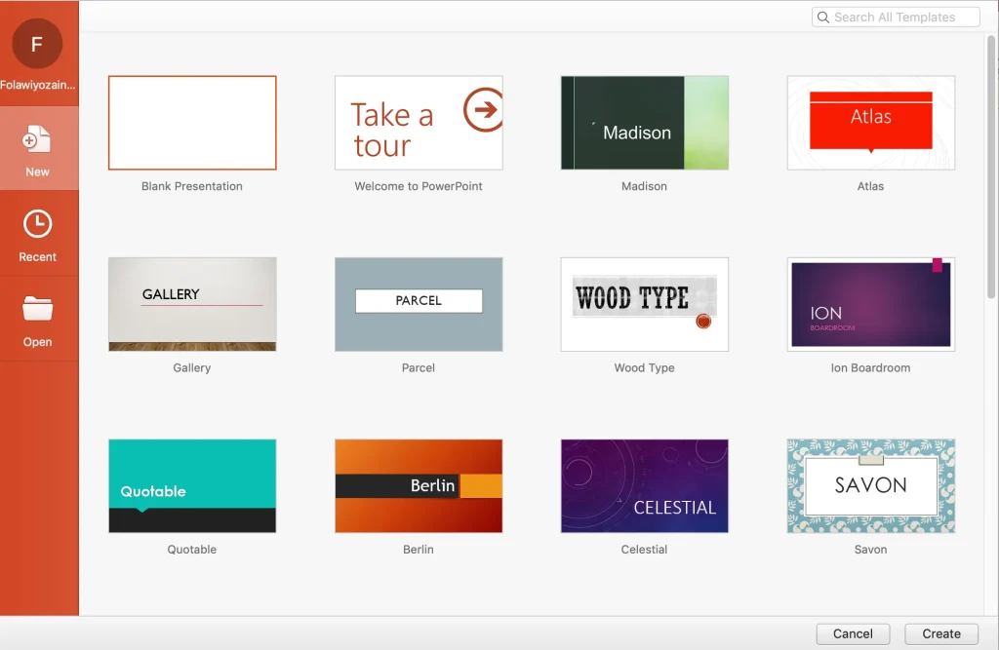Click the Create button

[x=939, y=633]
